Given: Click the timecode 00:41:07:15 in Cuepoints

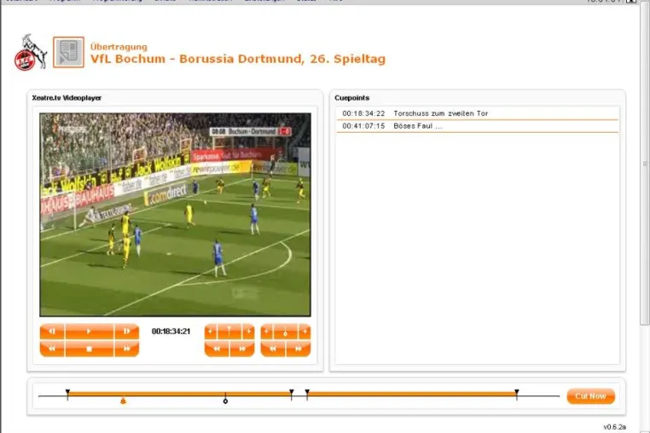Looking at the screenshot, I should click(x=363, y=126).
